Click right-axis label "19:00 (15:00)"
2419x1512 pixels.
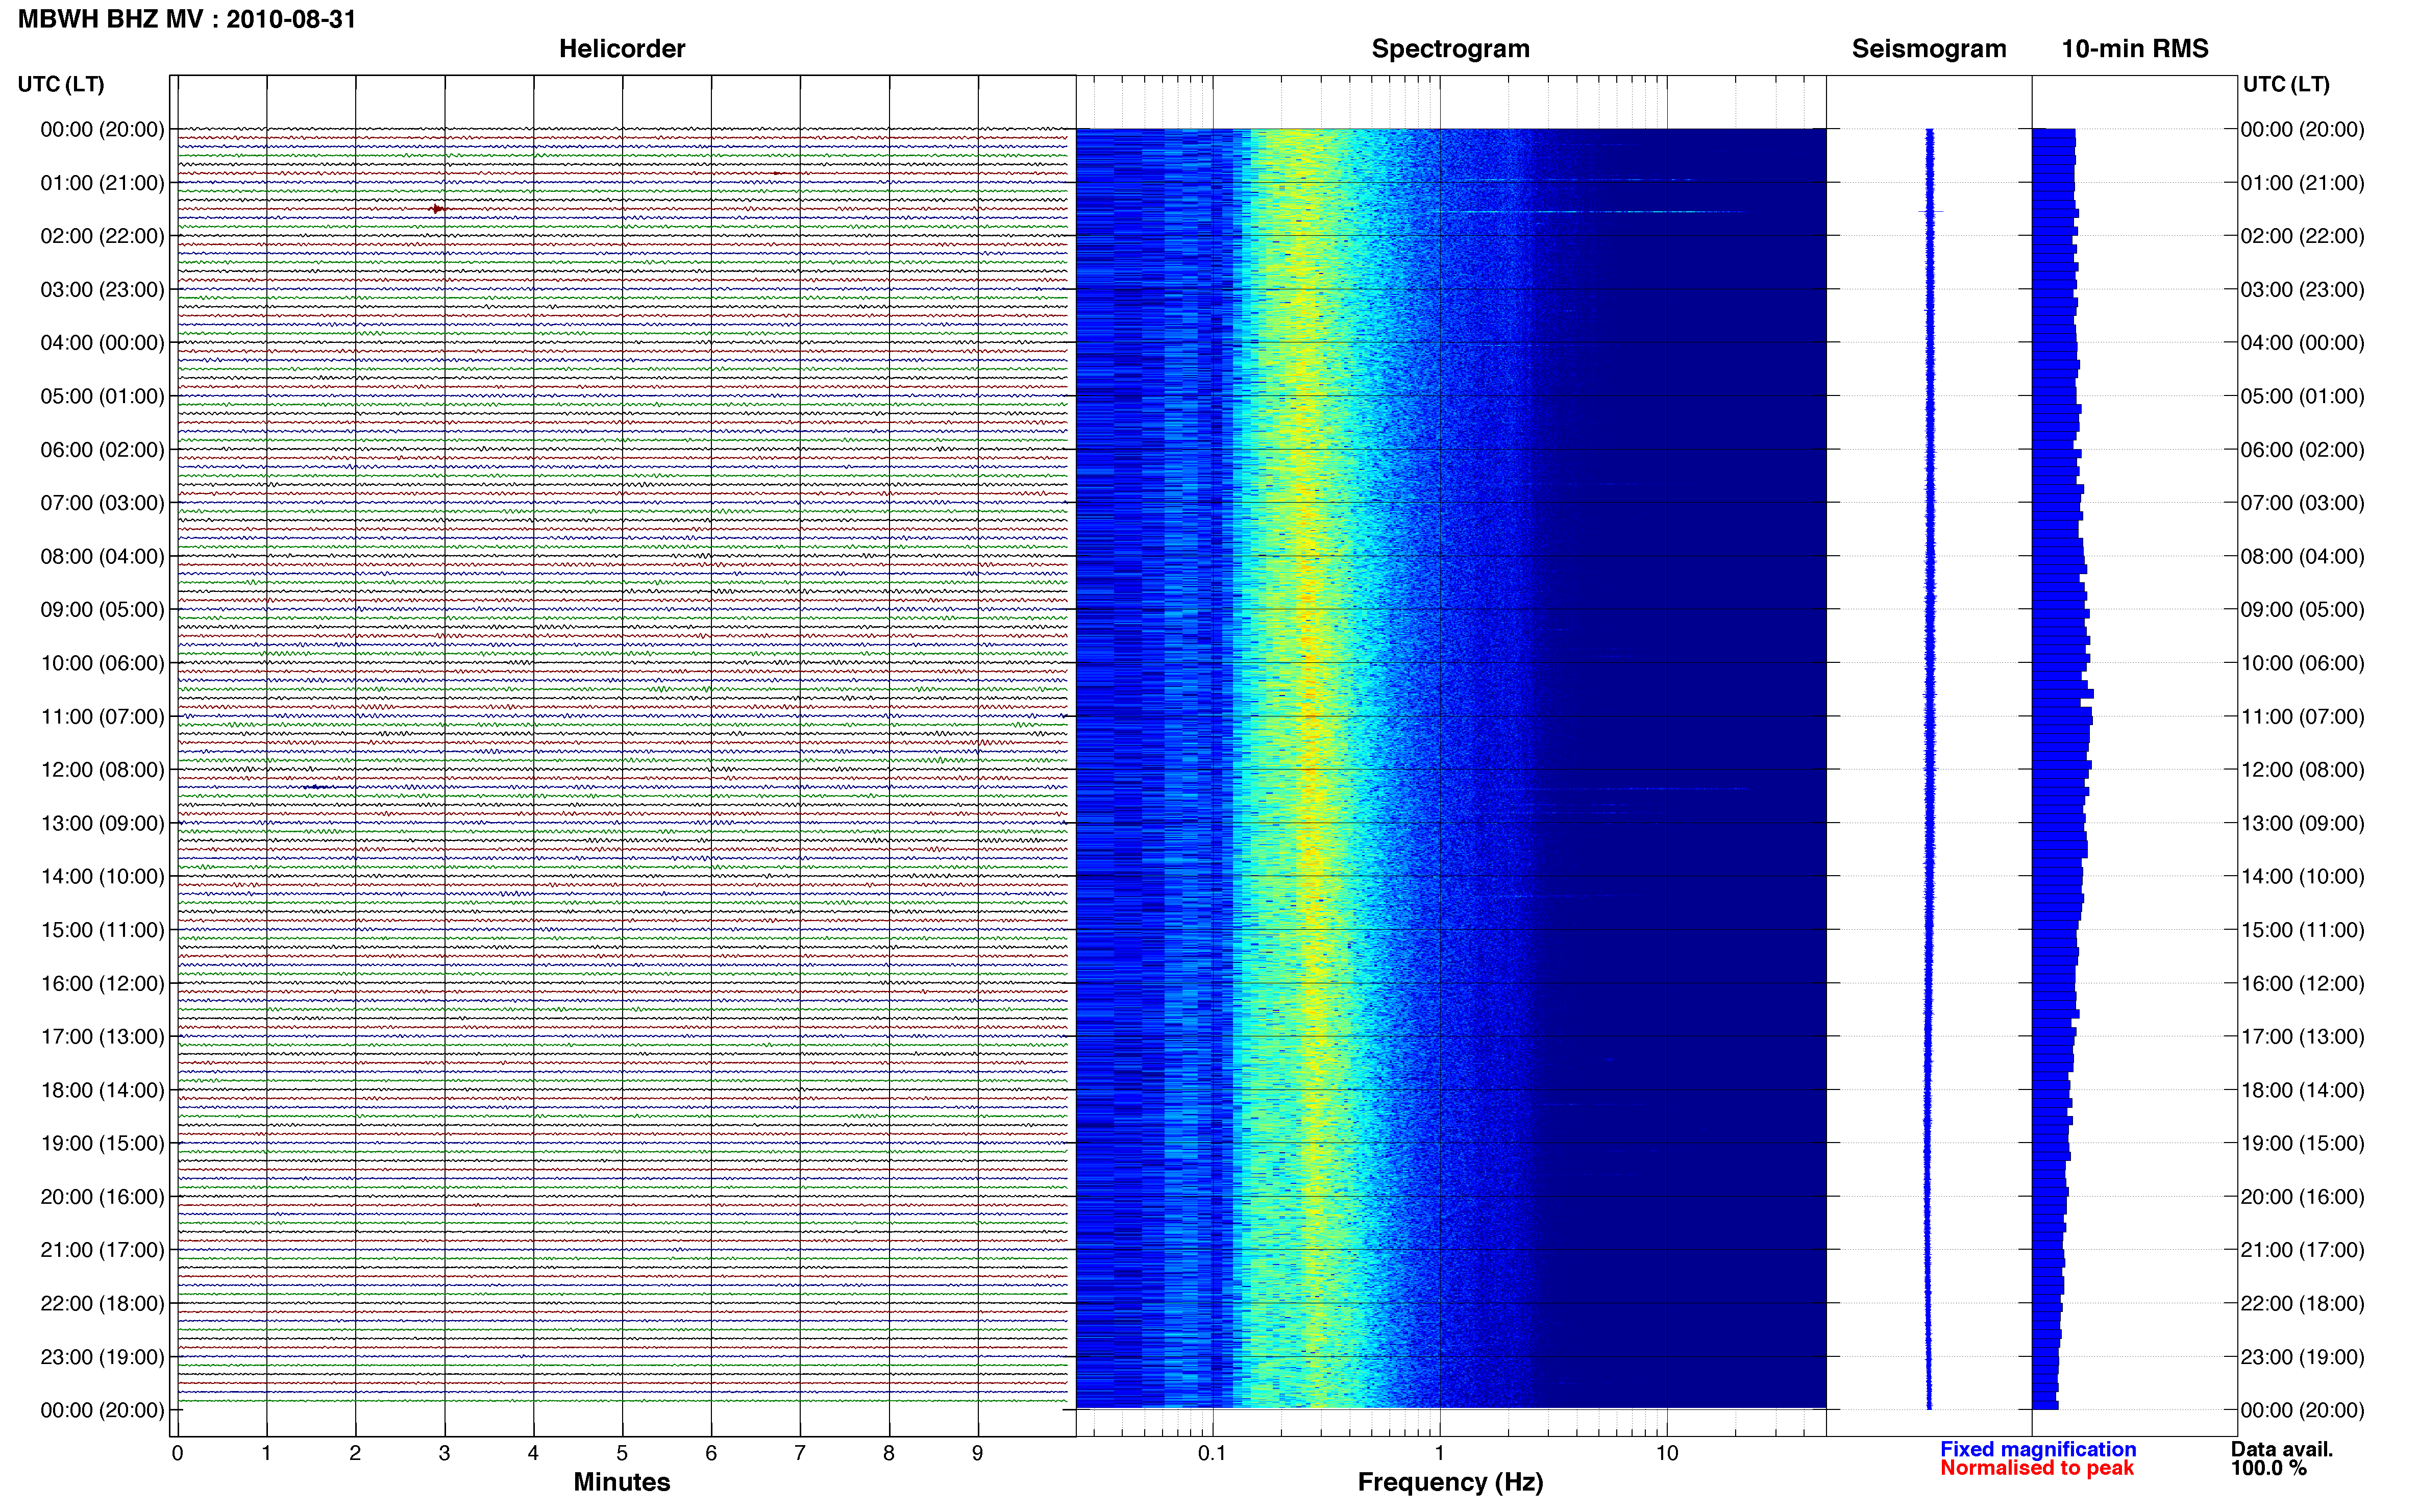(x=2303, y=1143)
